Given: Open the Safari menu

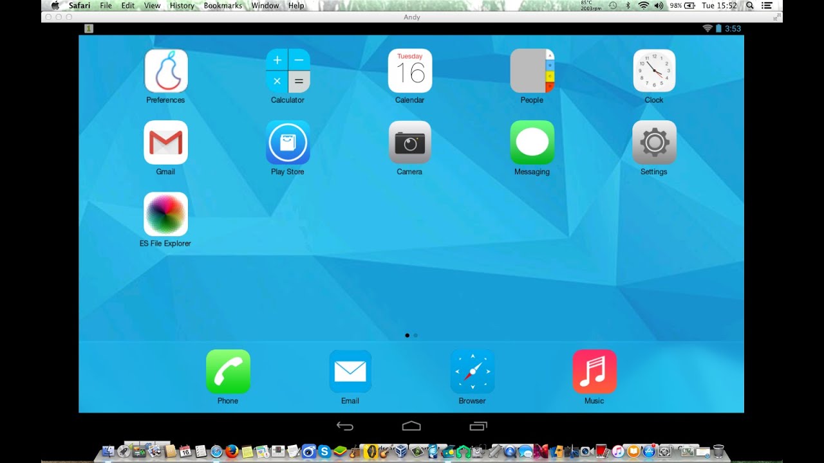Looking at the screenshot, I should (x=80, y=6).
